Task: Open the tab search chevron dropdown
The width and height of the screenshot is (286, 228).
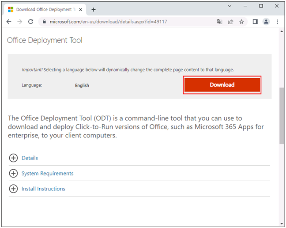Action: point(230,6)
